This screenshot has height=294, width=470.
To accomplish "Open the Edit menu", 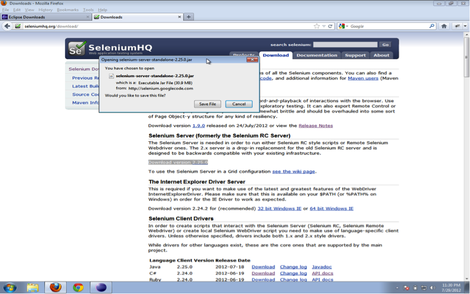I will point(17,10).
